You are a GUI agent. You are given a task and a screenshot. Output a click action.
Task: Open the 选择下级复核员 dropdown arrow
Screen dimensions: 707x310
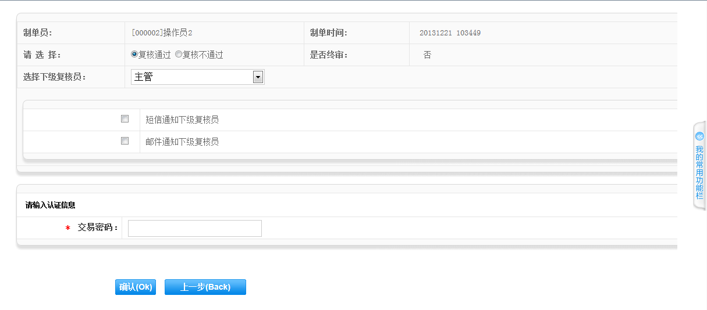point(258,77)
